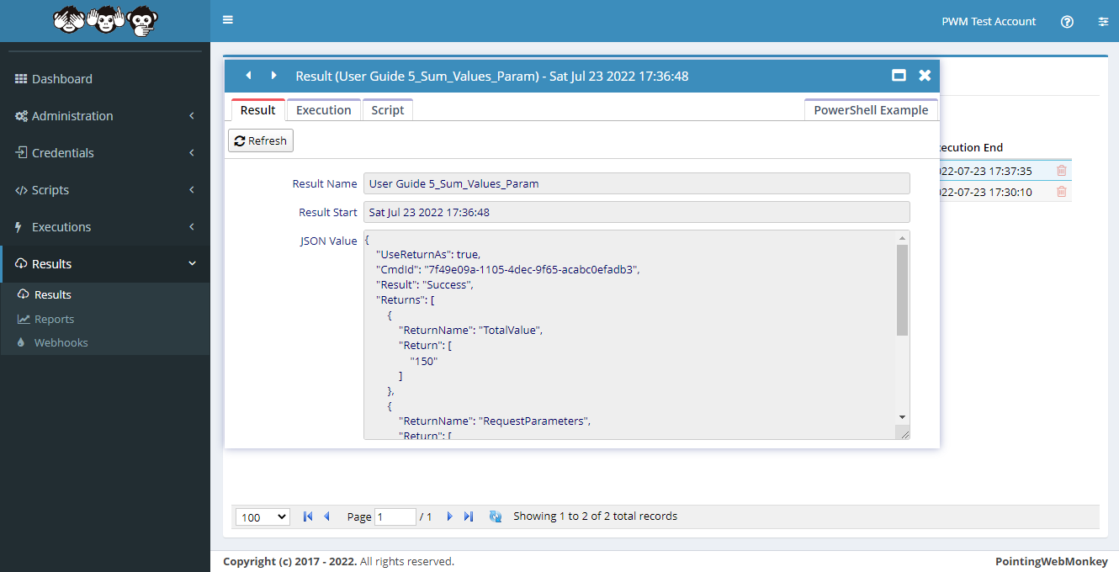Open Reports in the sidebar

pos(54,319)
